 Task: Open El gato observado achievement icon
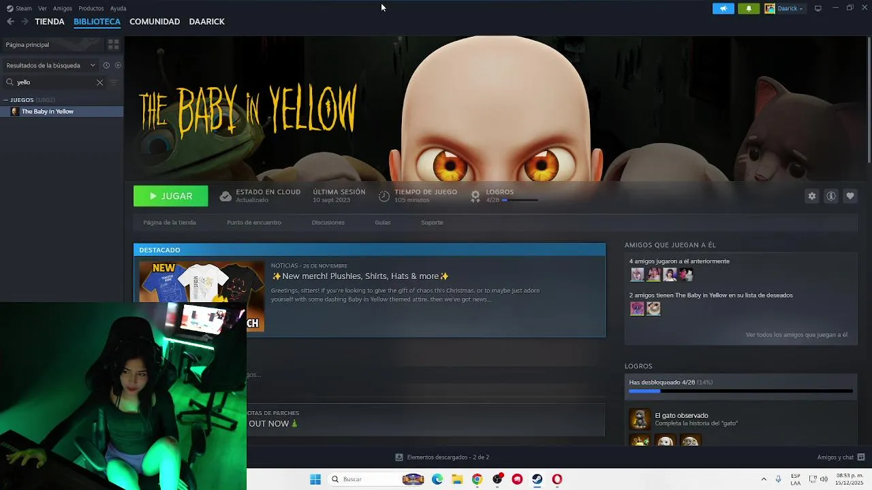coord(639,419)
